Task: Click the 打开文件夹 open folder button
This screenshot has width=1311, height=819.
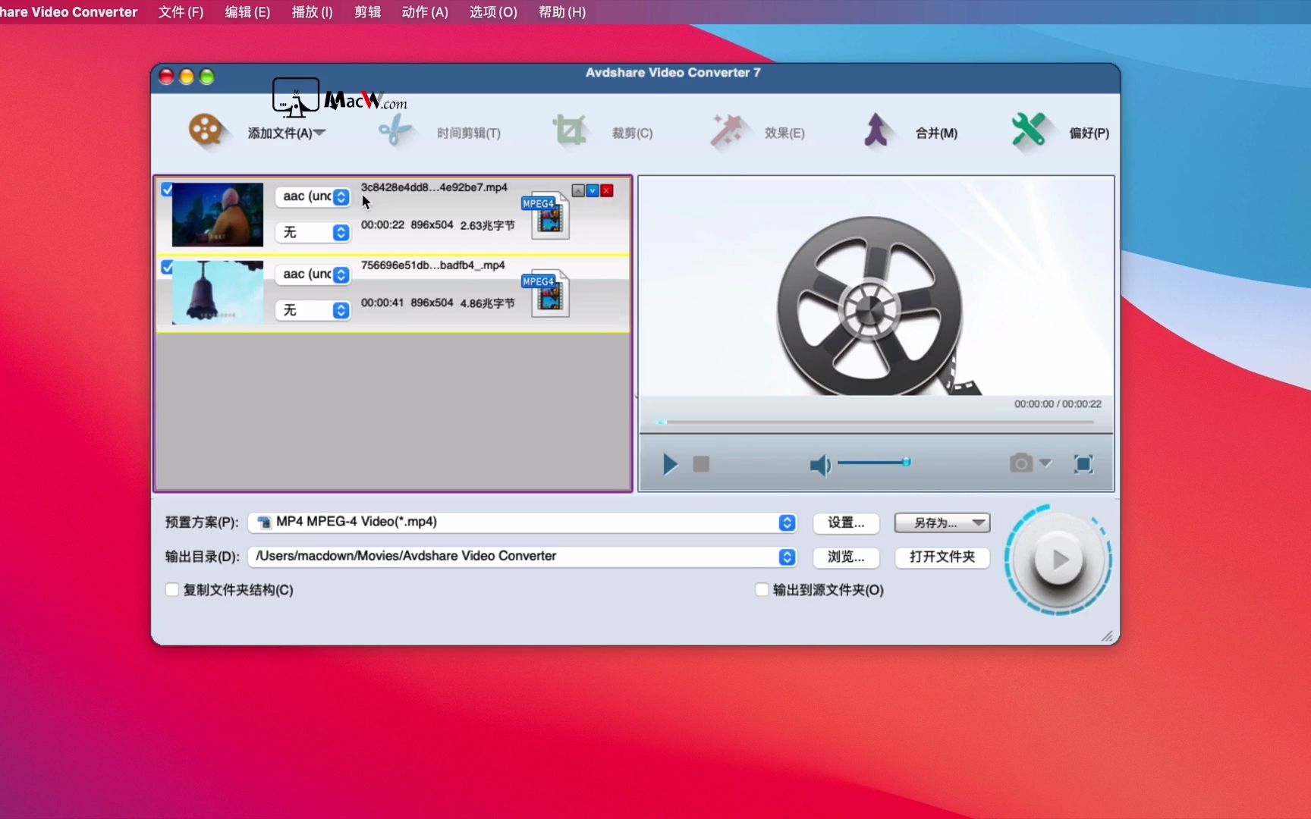Action: point(942,557)
